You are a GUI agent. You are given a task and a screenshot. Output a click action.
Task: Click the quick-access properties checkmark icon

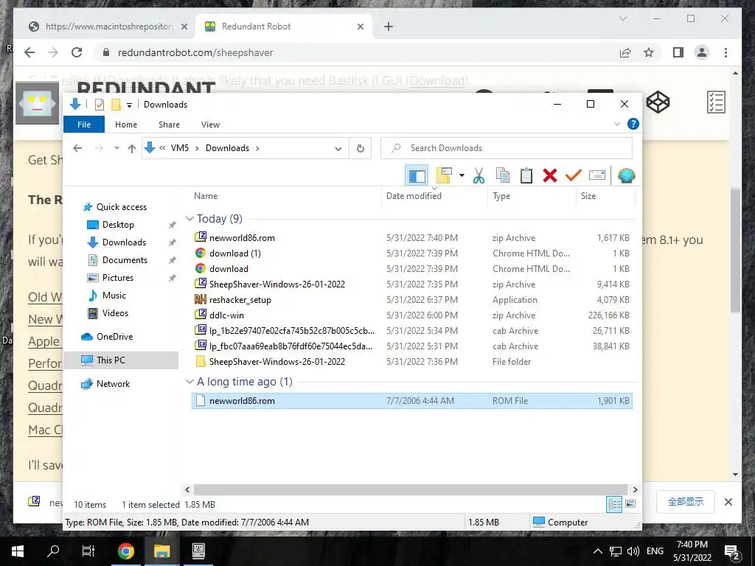coord(100,105)
